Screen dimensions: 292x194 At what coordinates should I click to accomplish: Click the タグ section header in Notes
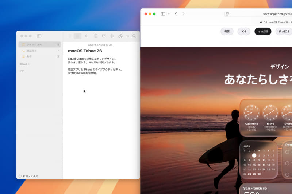[x=22, y=71]
